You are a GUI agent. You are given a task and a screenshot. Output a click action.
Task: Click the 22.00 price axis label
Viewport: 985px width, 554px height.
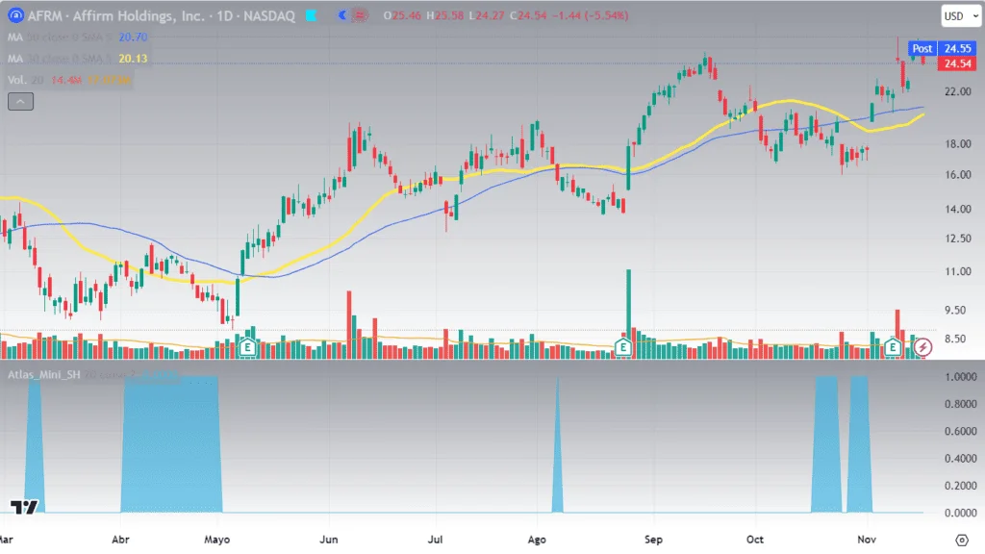click(957, 91)
